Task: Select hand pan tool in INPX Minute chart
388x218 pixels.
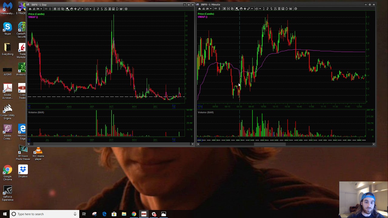Action: (x=241, y=9)
